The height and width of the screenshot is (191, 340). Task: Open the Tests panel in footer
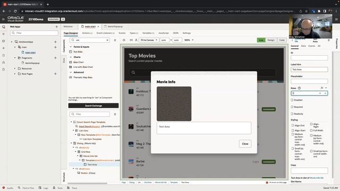click(x=58, y=188)
